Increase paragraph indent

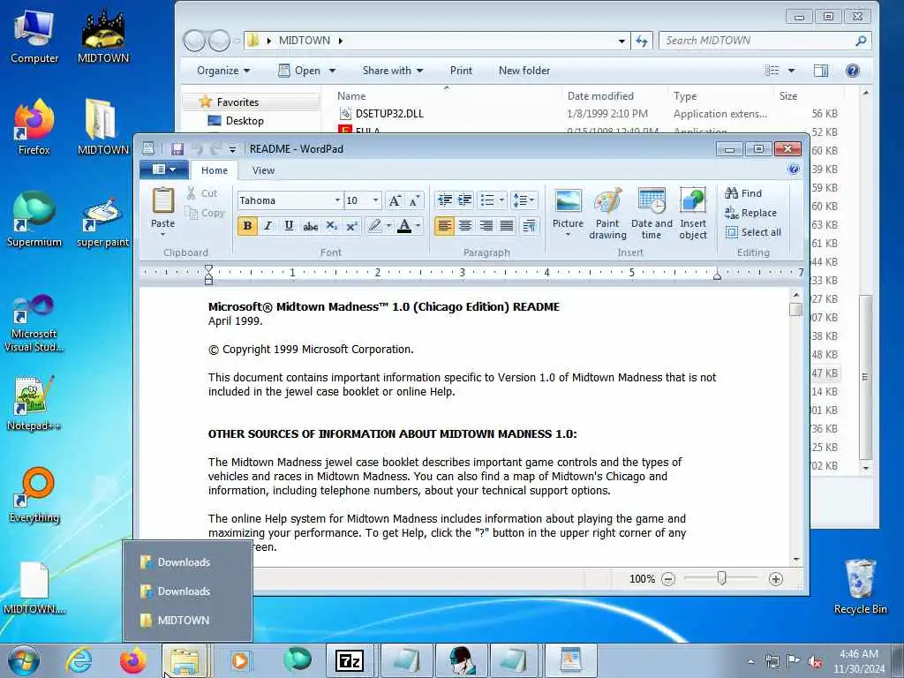(x=464, y=200)
